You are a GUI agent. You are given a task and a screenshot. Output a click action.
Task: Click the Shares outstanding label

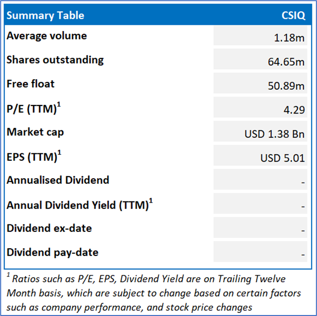coord(55,60)
